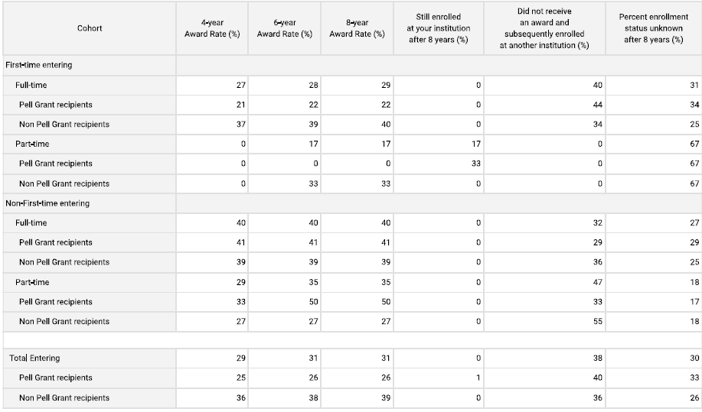This screenshot has width=702, height=412.
Task: Click Still enrolled at your institution header
Action: pyautogui.click(x=439, y=28)
